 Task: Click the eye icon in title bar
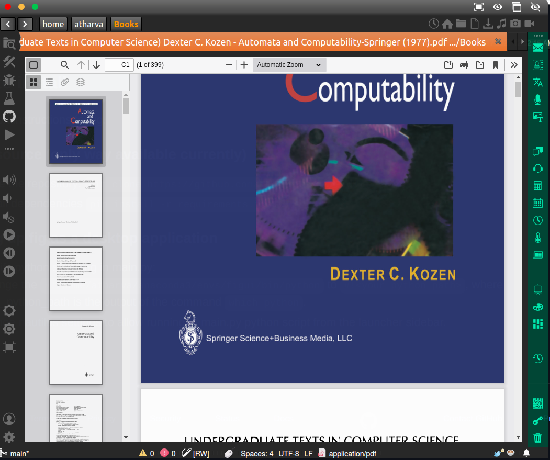click(497, 7)
